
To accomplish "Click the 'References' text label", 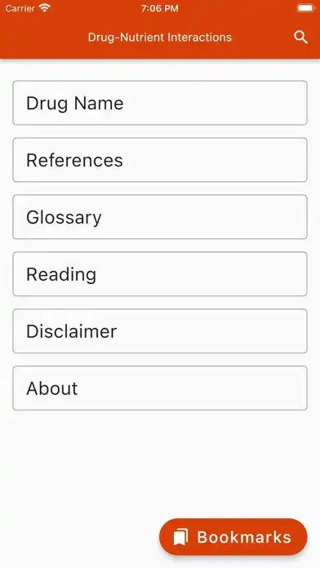I will pos(74,160).
